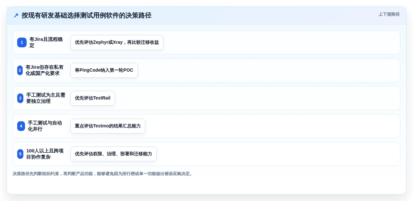Select step badge number 2

click(x=20, y=70)
